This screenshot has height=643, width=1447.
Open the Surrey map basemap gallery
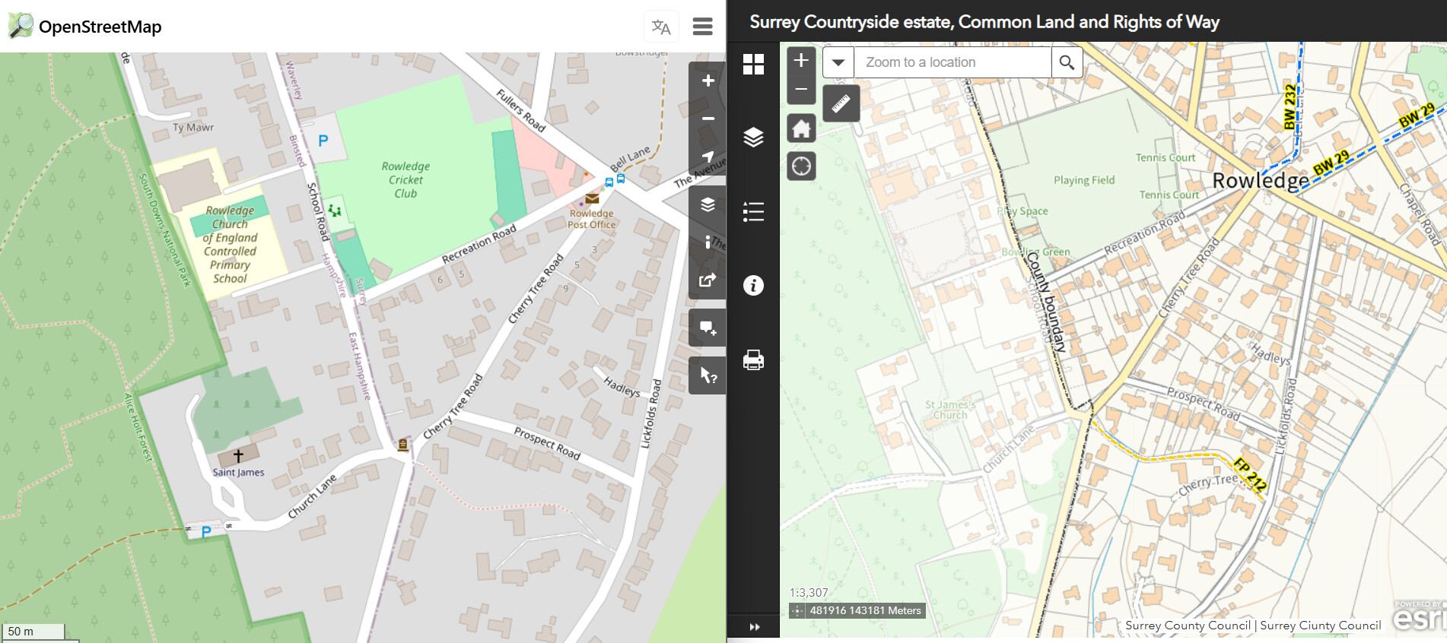(x=753, y=65)
